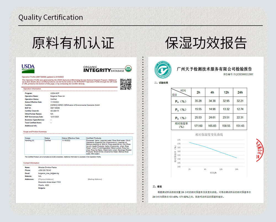Click the table cell value 32.21
This screenshot has height=222, width=276.
[240, 101]
